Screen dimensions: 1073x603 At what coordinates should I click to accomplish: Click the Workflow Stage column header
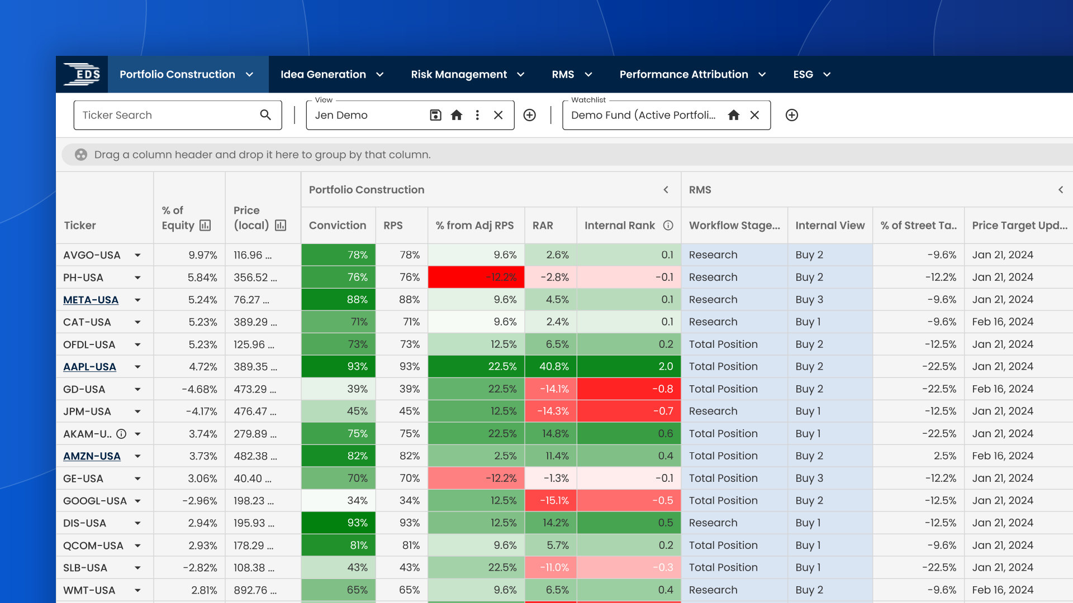[x=734, y=225]
